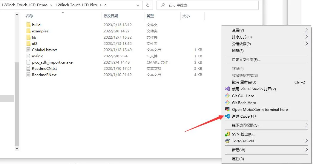Expand the 排序方式(O) submenu arrow
The image size is (313, 164).
point(306,37)
